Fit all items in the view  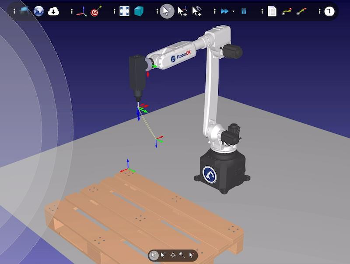pos(124,11)
